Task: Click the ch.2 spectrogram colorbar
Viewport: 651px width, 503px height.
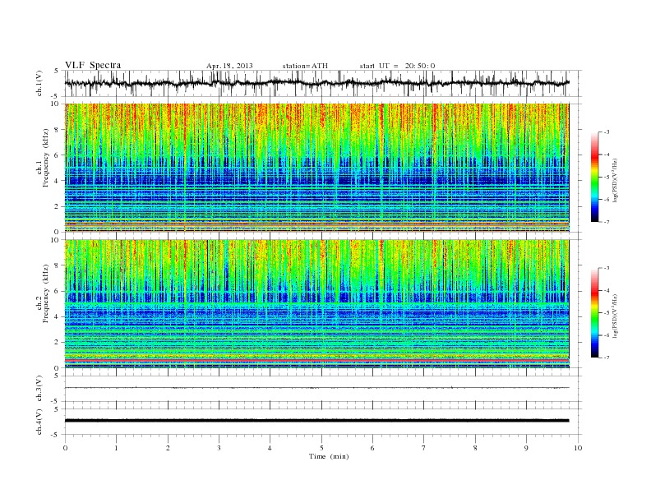Action: click(x=595, y=312)
